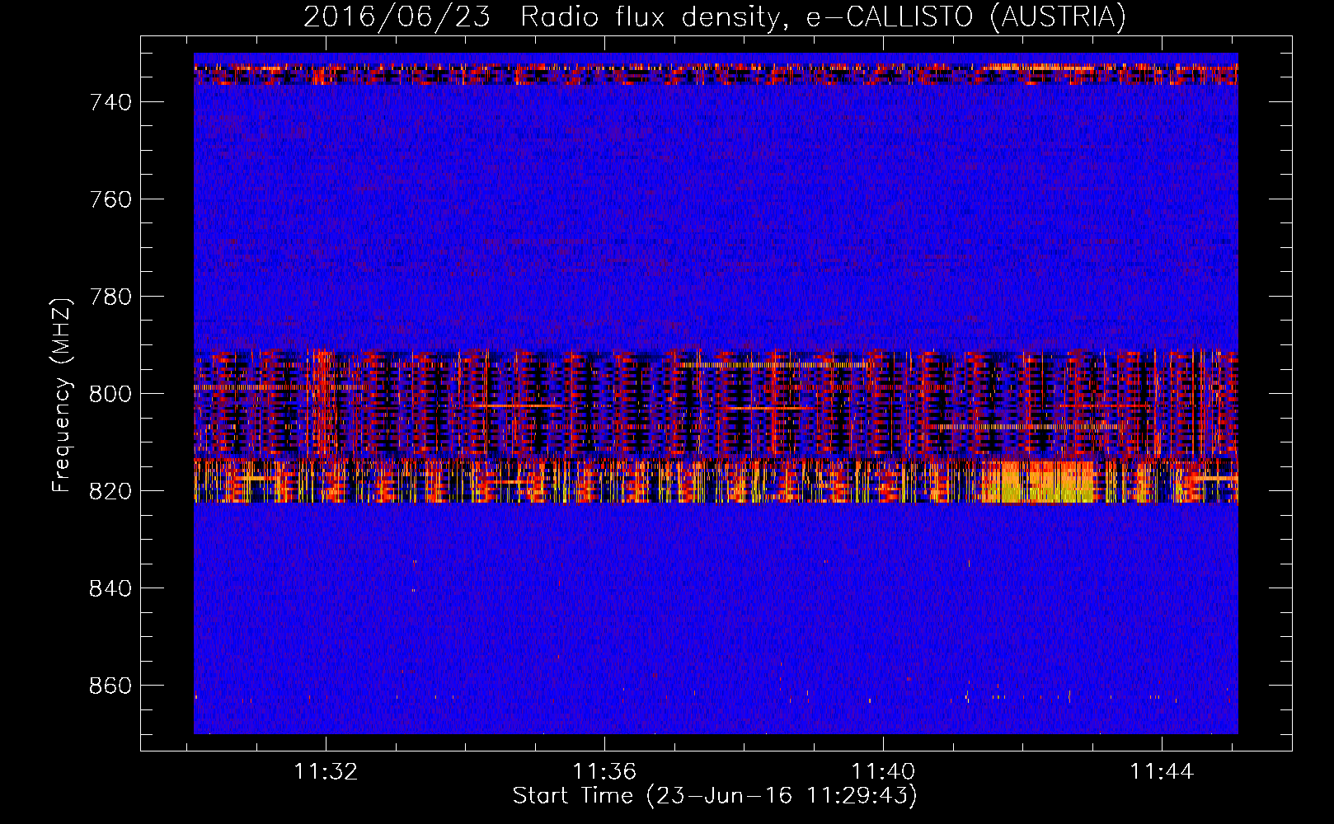Click the 11:36 time tick label

(605, 771)
